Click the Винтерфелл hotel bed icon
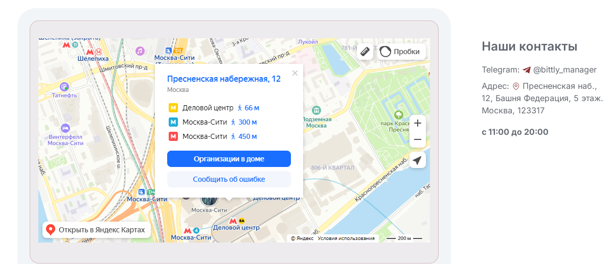The height and width of the screenshot is (264, 613). point(65,128)
